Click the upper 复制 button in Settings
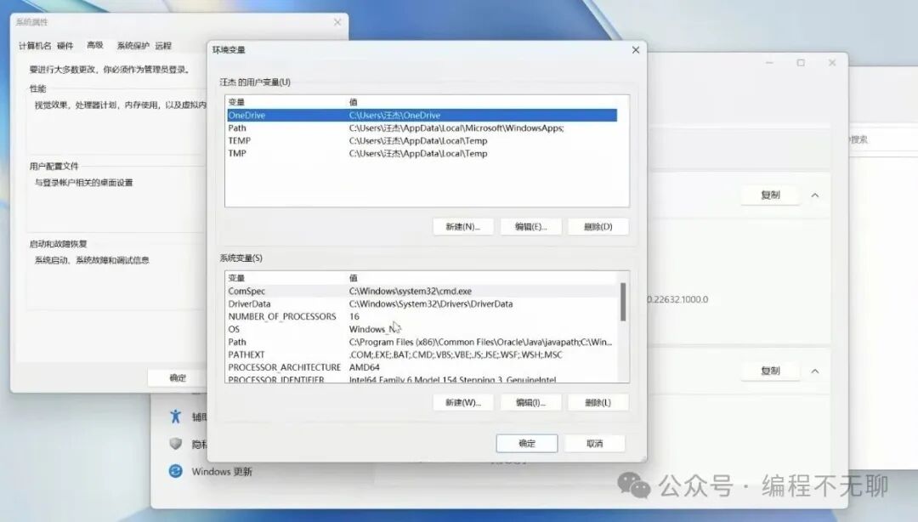918x522 pixels. coord(770,195)
